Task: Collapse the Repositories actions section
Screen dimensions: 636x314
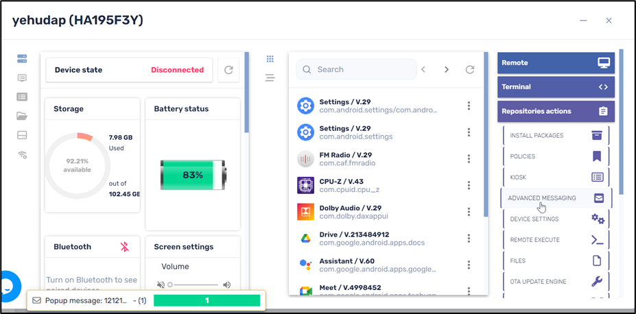Action: (x=556, y=111)
